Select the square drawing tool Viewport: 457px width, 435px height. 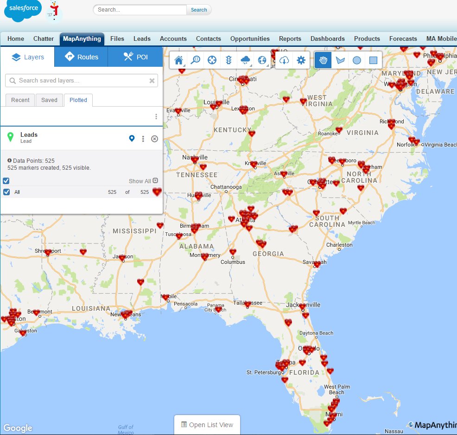pyautogui.click(x=374, y=60)
